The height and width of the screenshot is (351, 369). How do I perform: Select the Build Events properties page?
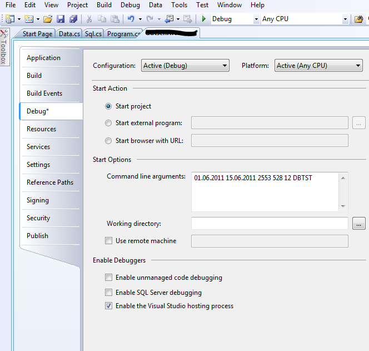[51, 93]
